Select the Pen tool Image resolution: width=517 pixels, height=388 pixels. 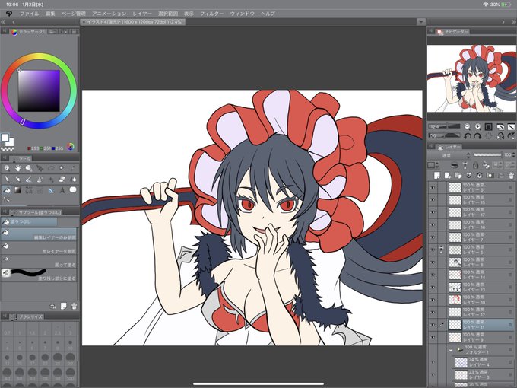7,179
